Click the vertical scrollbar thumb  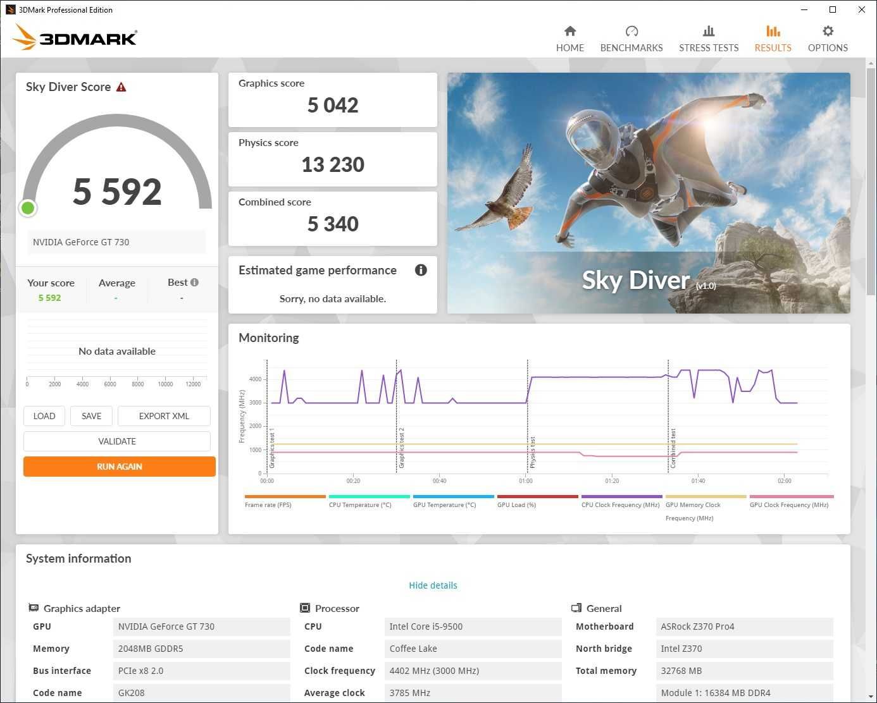coord(871,180)
